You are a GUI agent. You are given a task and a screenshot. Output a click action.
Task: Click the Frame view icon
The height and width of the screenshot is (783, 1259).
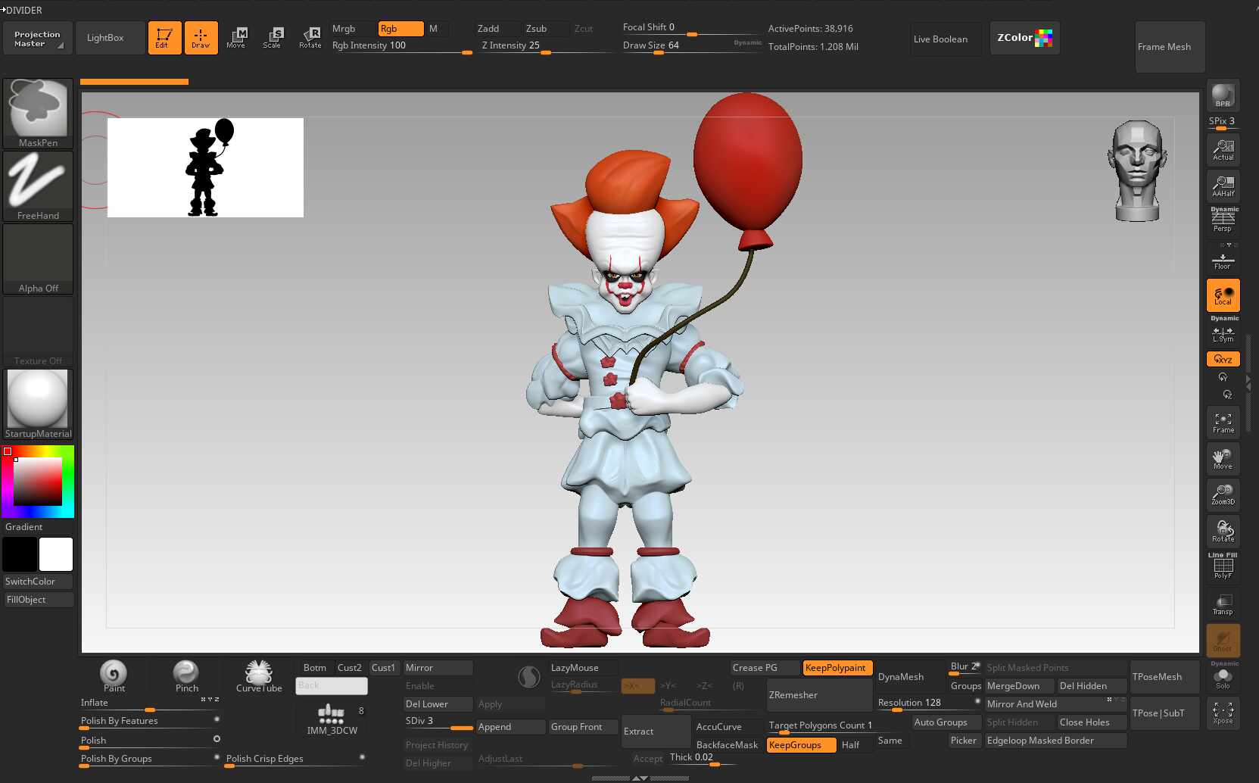point(1223,423)
